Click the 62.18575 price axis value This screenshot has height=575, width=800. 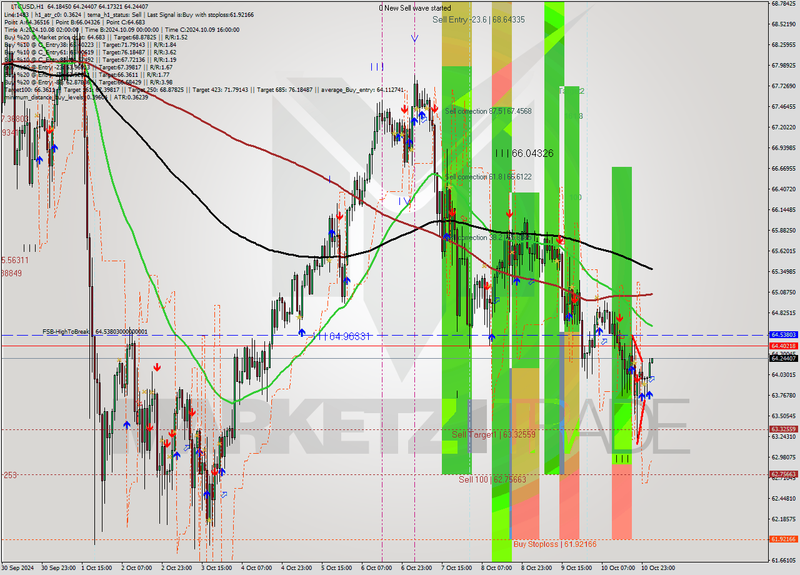(x=783, y=519)
